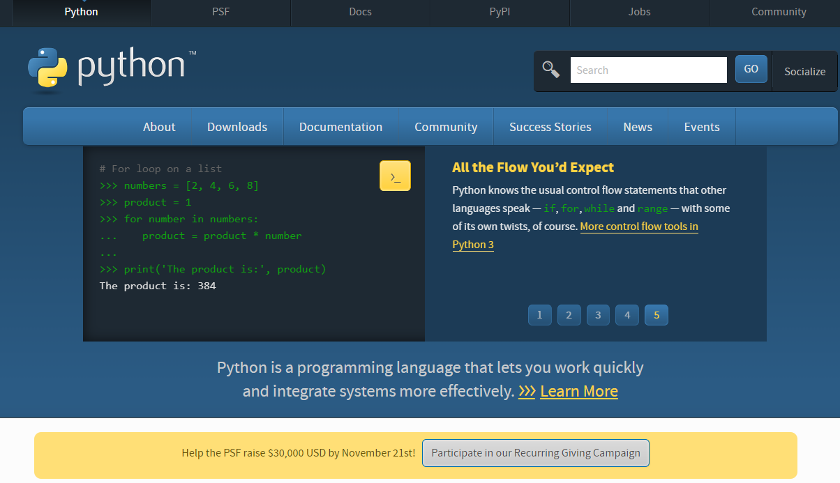Image resolution: width=840 pixels, height=483 pixels.
Task: Open the Docs top tab
Action: (x=360, y=12)
